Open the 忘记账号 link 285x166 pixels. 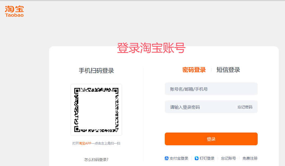tap(228, 158)
